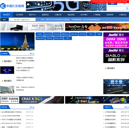Screen dimensions: 129x129
Task: Click inside the top search box
Action: 117,9
